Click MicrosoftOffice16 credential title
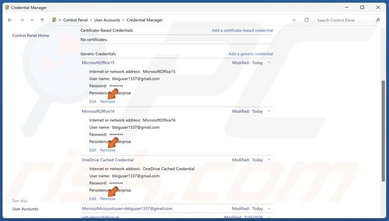The image size is (389, 221). click(98, 111)
